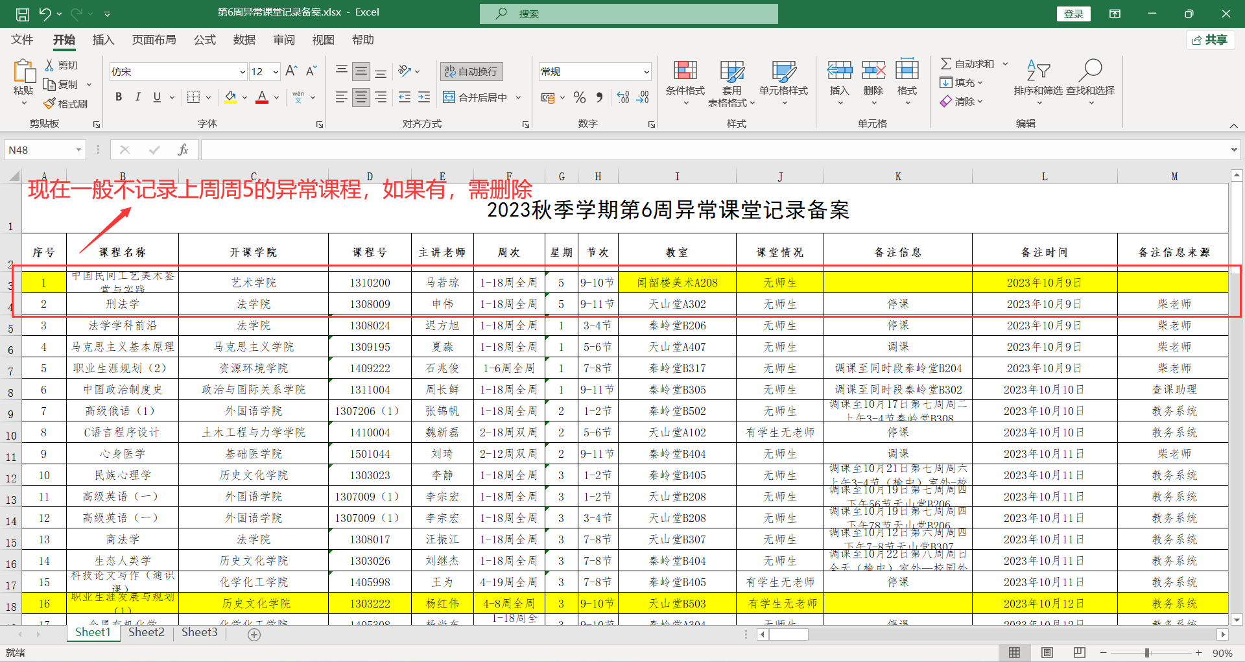Open the 插入 Insert ribbon tab
The height and width of the screenshot is (662, 1245).
(x=103, y=40)
